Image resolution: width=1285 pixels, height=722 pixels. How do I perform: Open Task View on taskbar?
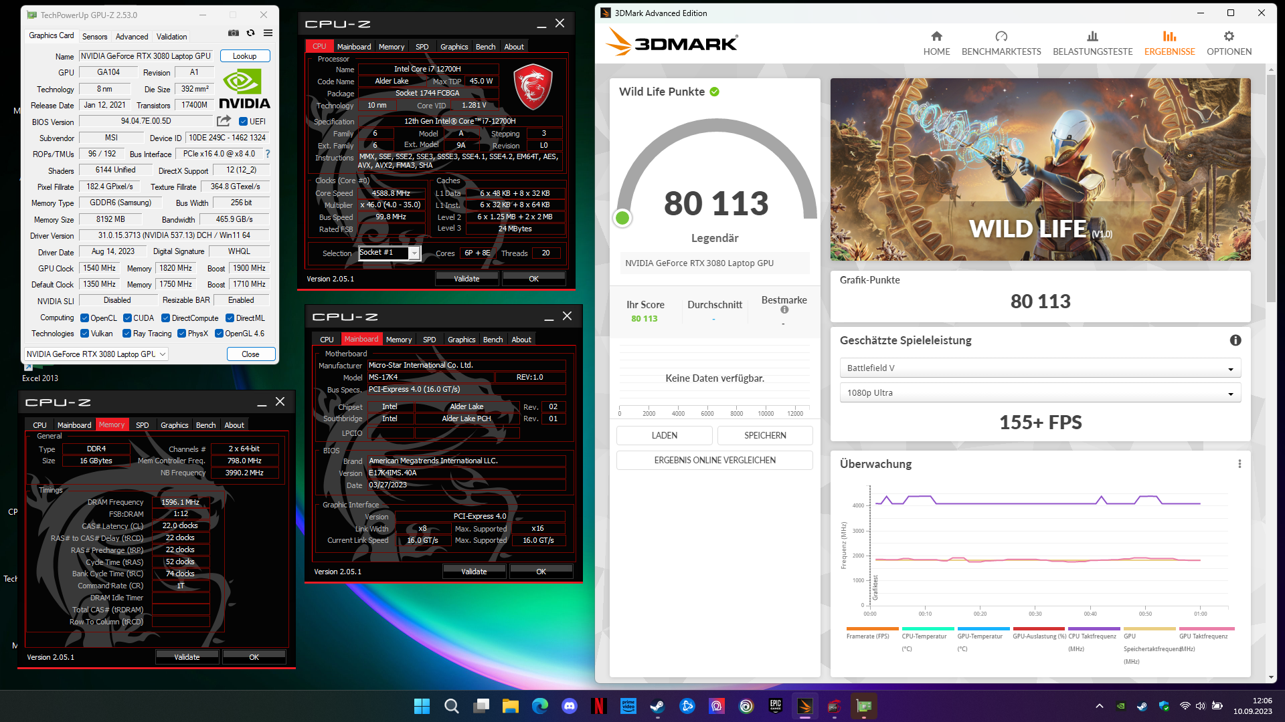[481, 706]
